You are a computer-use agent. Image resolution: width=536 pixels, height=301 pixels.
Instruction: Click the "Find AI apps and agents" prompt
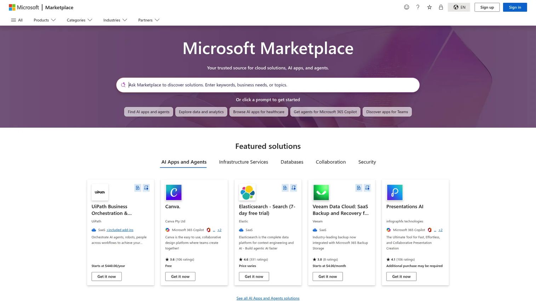pos(149,112)
